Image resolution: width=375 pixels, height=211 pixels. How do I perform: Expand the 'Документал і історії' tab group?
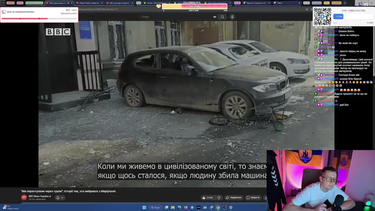(34, 3)
